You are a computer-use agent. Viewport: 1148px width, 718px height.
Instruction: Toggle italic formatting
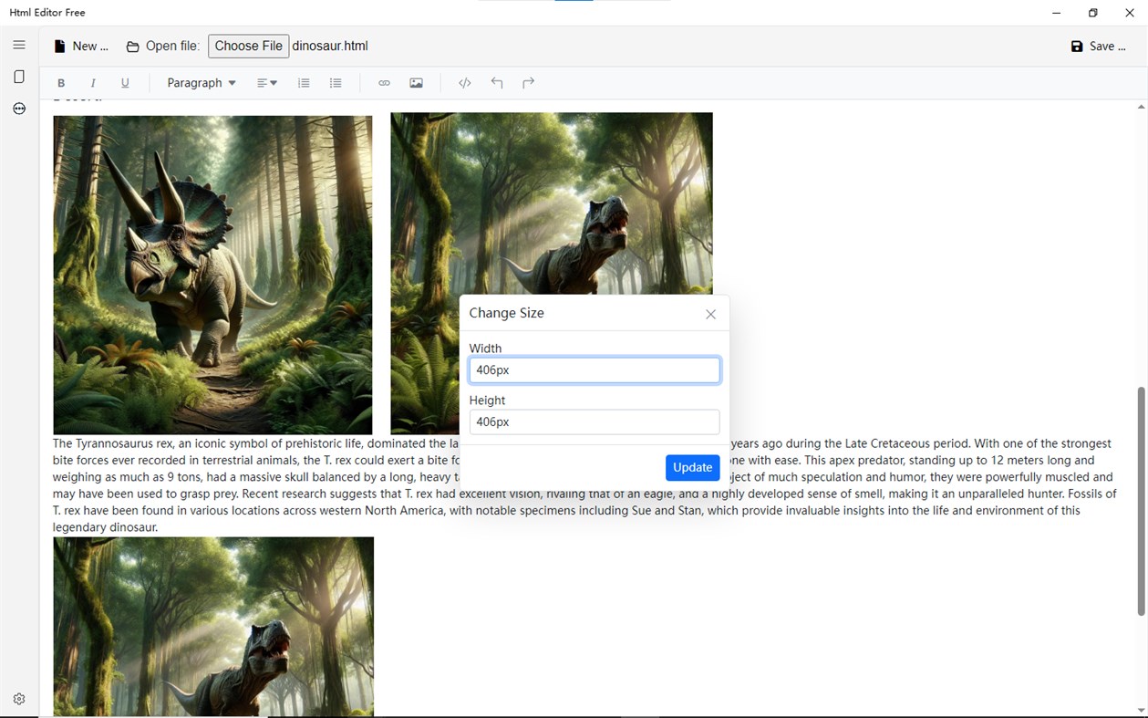[93, 83]
